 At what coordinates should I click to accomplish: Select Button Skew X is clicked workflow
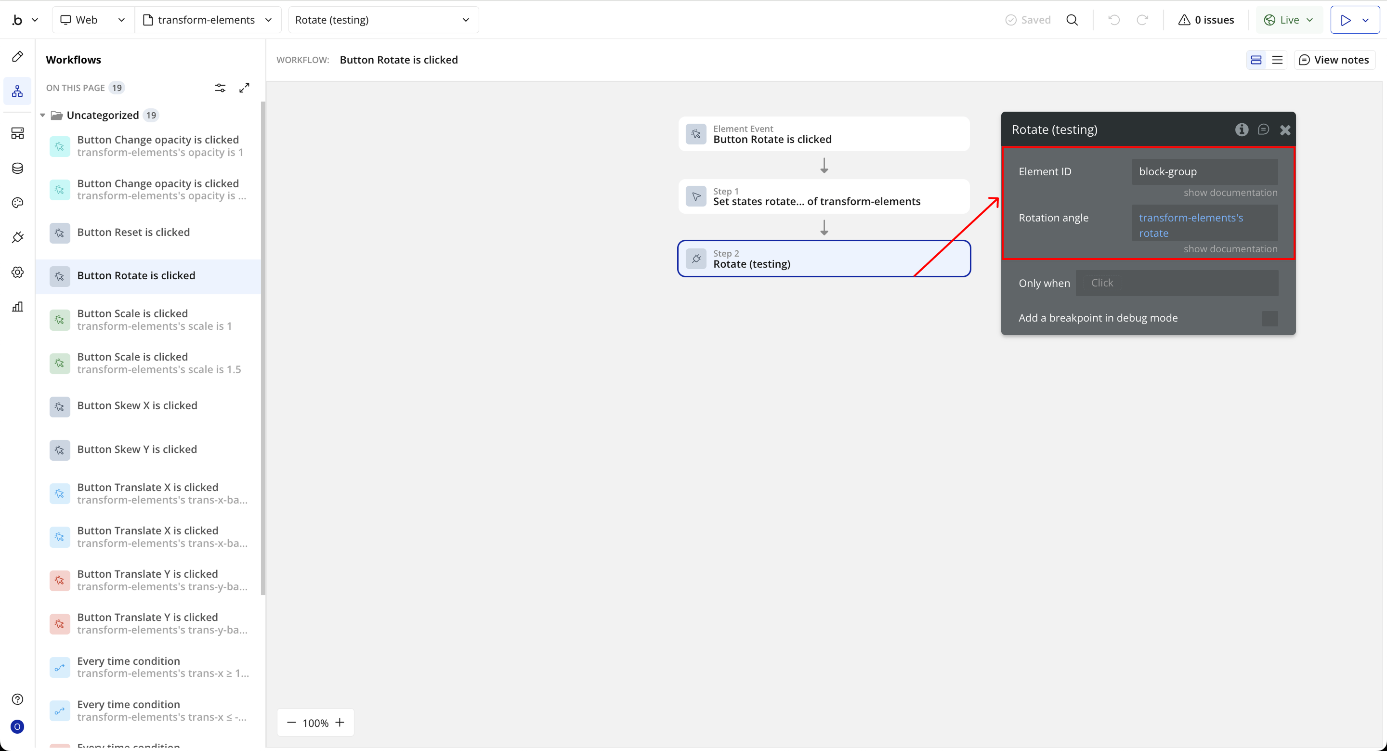coord(137,405)
